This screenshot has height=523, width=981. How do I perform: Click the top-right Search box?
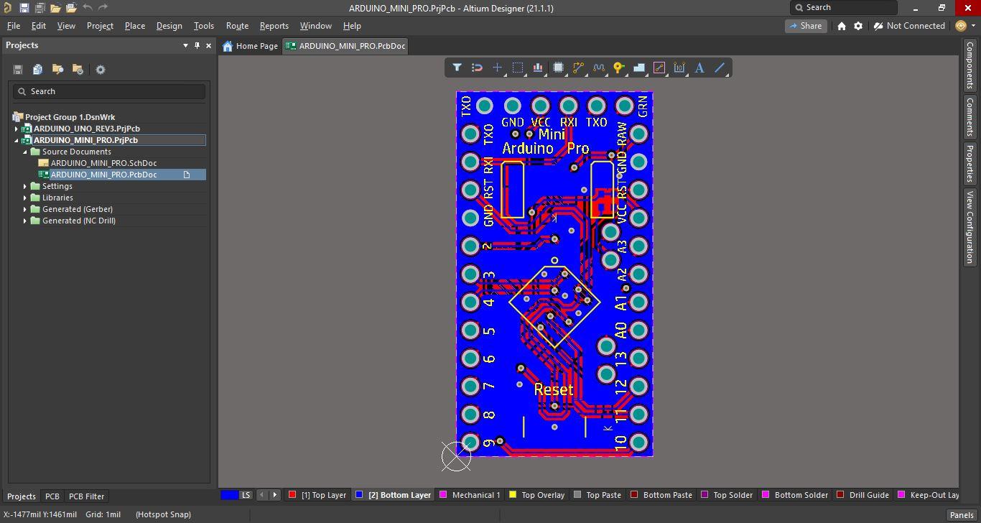844,7
